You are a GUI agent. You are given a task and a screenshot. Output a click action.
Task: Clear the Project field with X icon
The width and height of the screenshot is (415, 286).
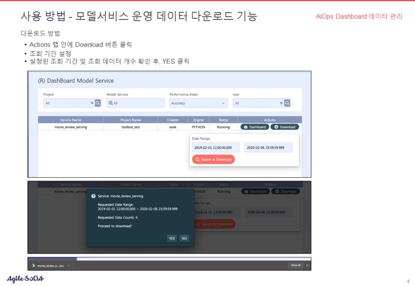pyautogui.click(x=92, y=103)
